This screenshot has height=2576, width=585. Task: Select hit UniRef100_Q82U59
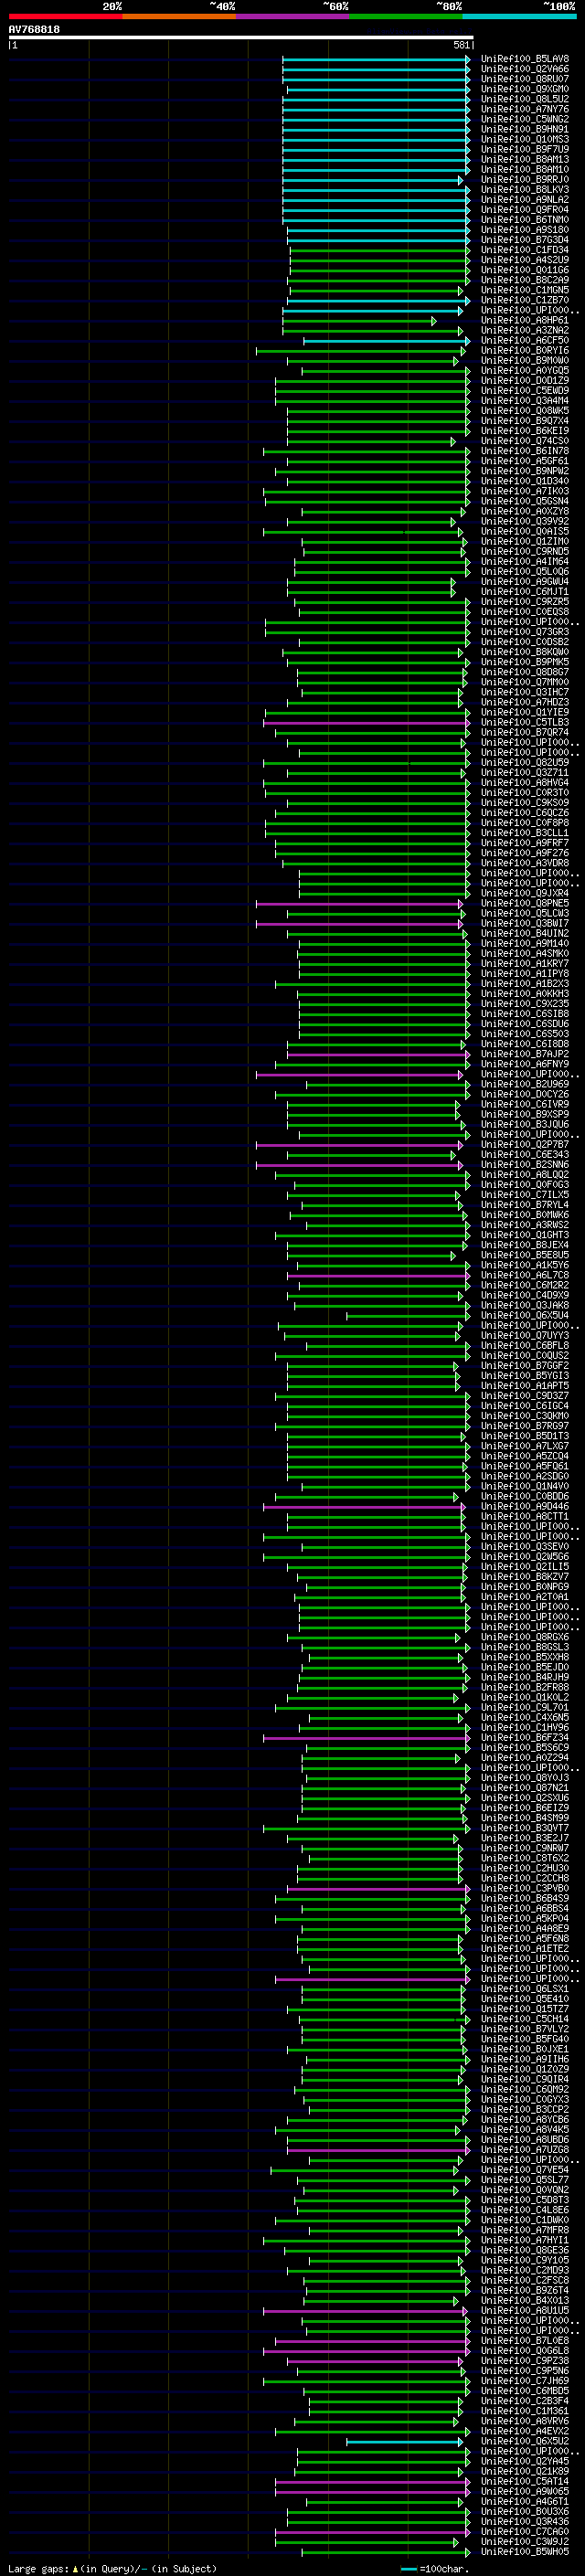(x=524, y=762)
